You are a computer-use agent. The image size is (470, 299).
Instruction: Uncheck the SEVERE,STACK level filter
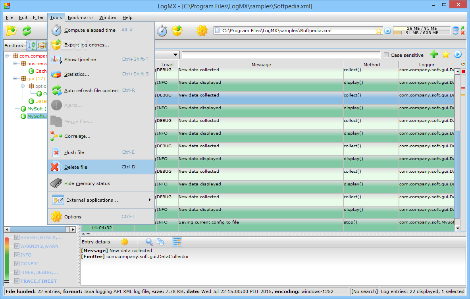17,237
